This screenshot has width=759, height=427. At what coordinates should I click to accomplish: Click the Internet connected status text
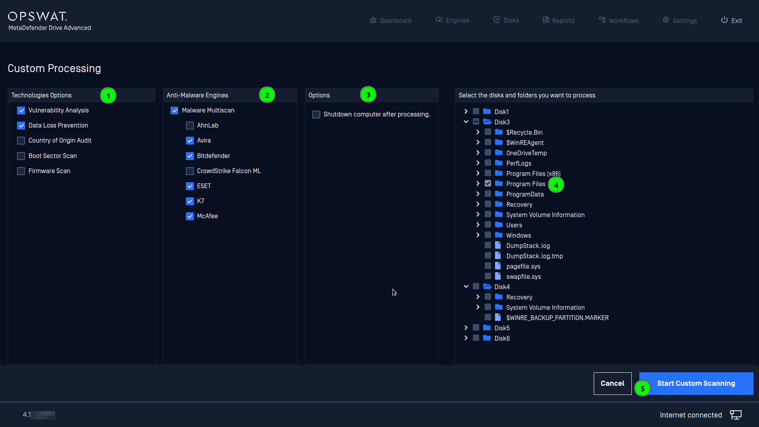coord(691,415)
